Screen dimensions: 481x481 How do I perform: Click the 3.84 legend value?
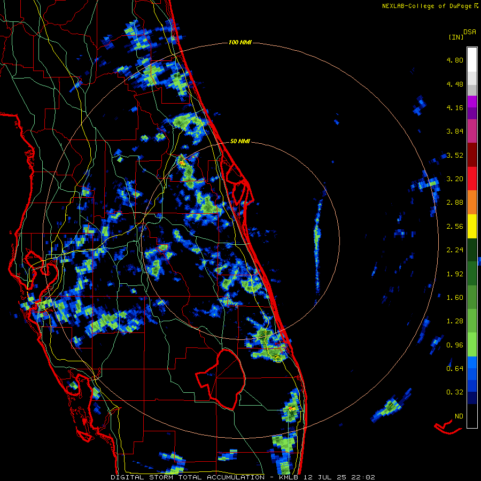pyautogui.click(x=455, y=131)
